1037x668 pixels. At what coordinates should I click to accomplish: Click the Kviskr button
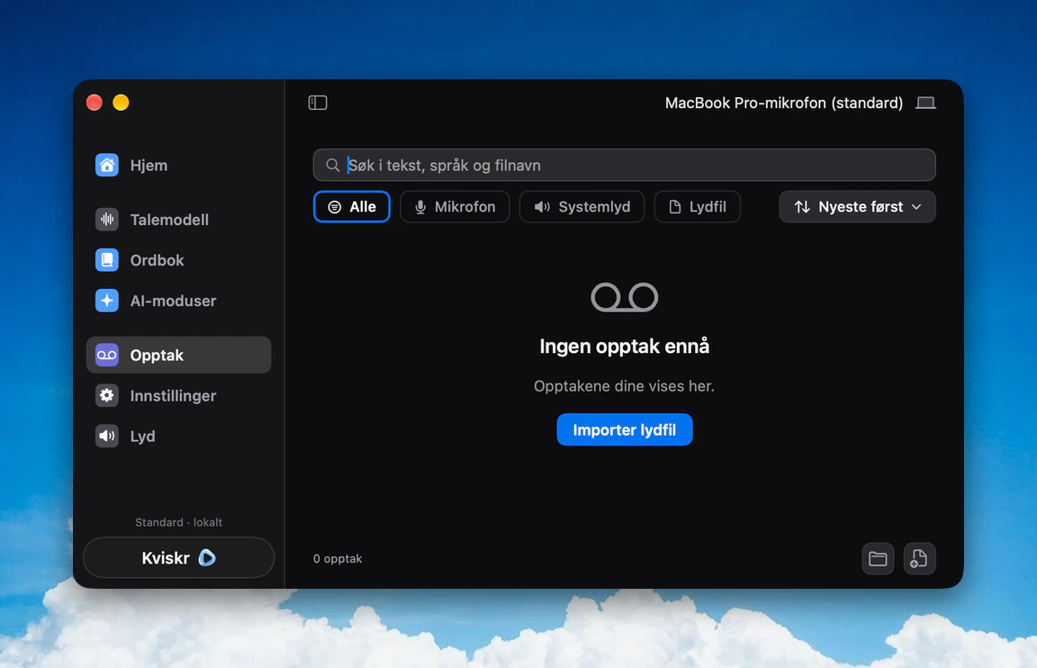click(x=178, y=557)
